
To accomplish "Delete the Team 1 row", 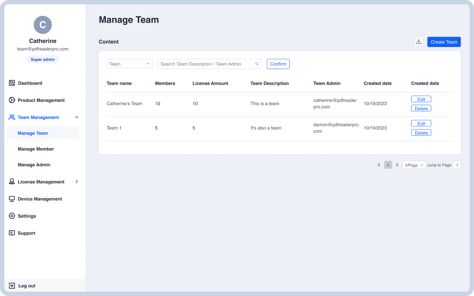I will pos(421,133).
